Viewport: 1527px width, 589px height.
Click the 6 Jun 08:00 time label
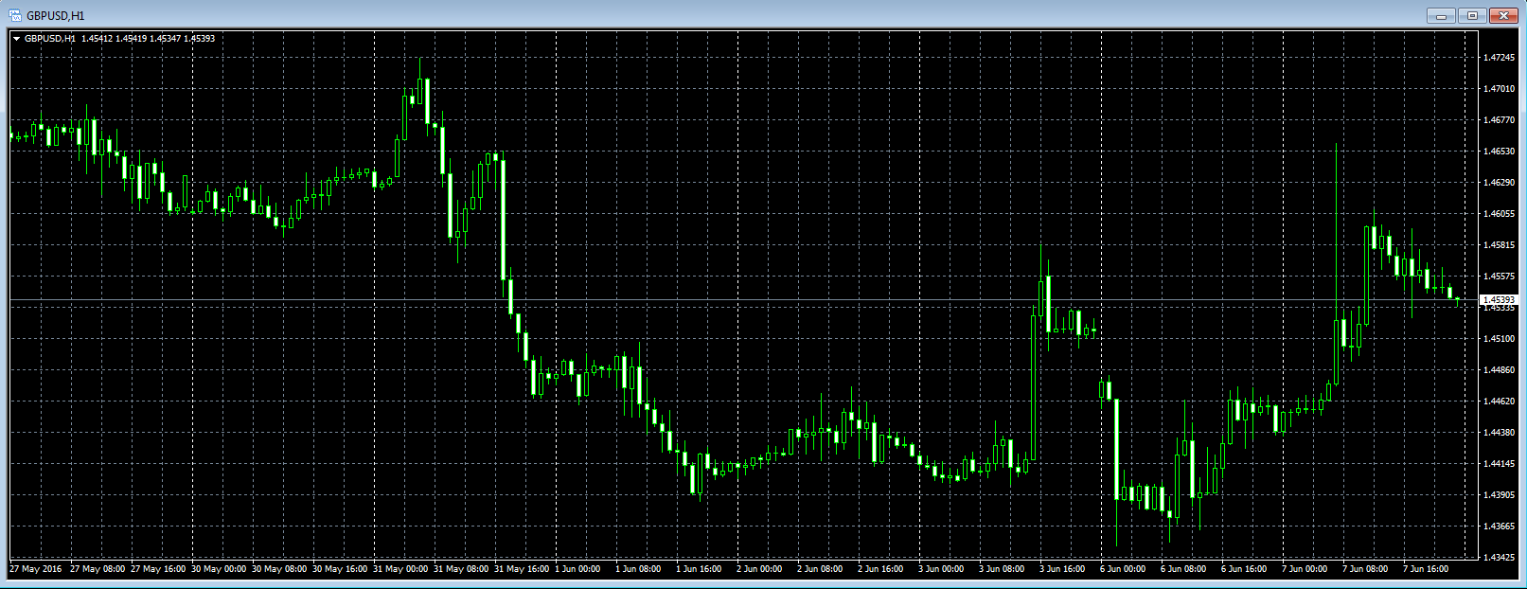pos(1183,569)
